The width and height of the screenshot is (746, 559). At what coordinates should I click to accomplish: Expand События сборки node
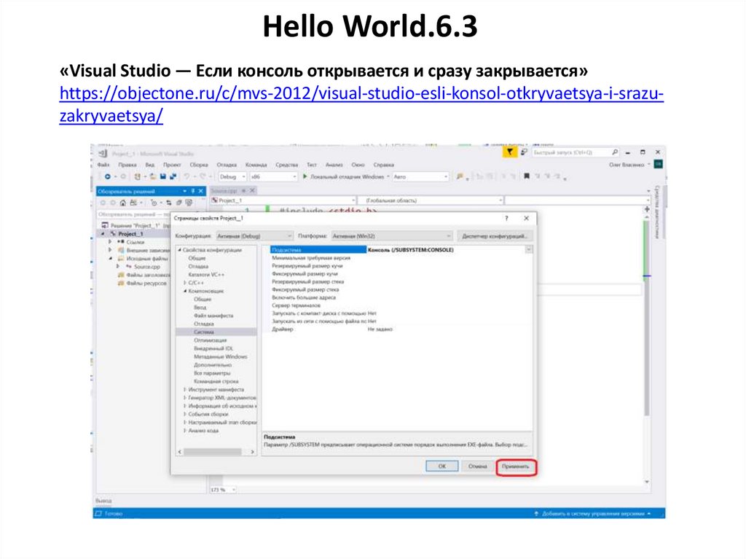click(185, 414)
